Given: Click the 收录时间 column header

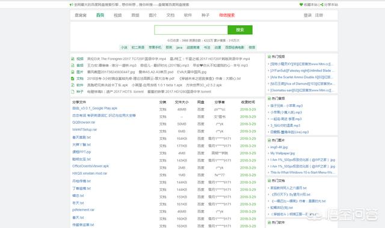Looking at the screenshot, I should pos(248,102).
